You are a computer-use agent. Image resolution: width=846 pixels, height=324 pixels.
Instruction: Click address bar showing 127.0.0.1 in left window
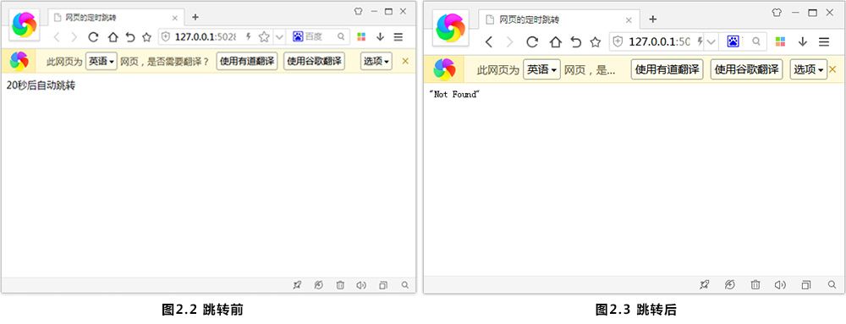(x=205, y=36)
